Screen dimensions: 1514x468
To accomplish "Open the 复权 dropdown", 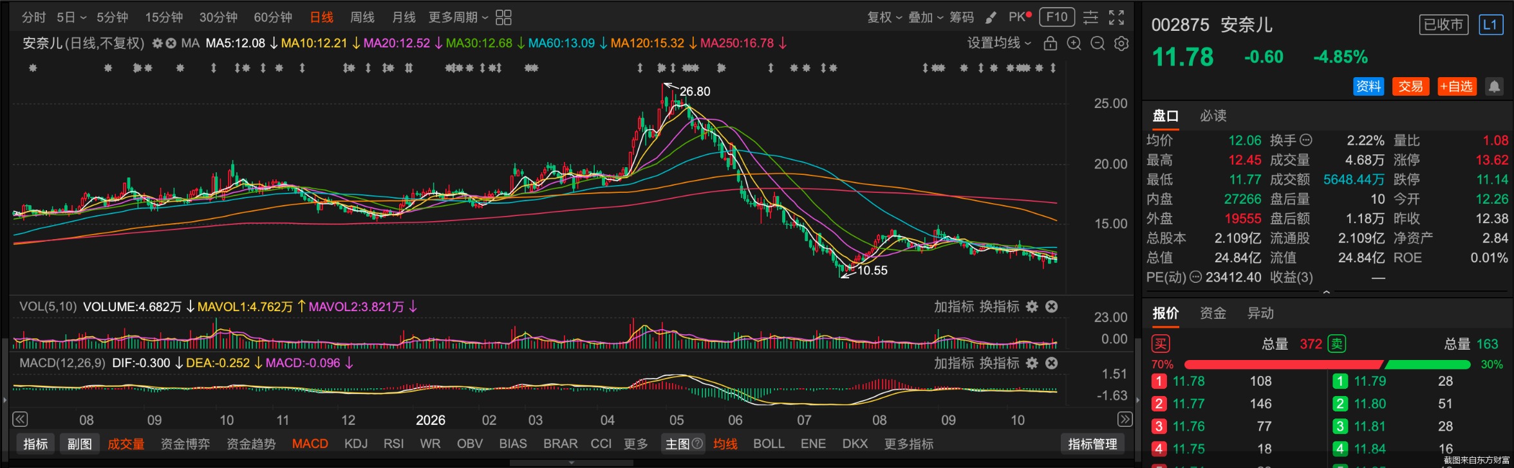I will (x=884, y=17).
